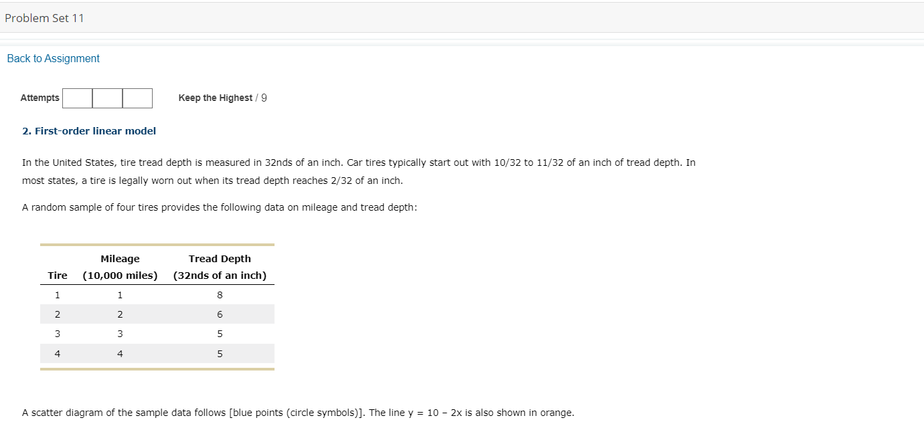
Task: Click the Back to Assignment link
Action: [x=53, y=58]
